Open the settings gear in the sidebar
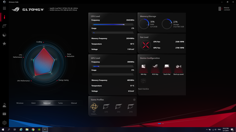The height and width of the screenshot is (132, 236). [x=4, y=123]
